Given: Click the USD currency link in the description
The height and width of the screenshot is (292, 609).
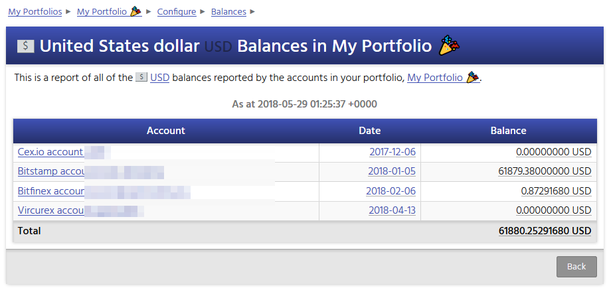Looking at the screenshot, I should (x=159, y=78).
